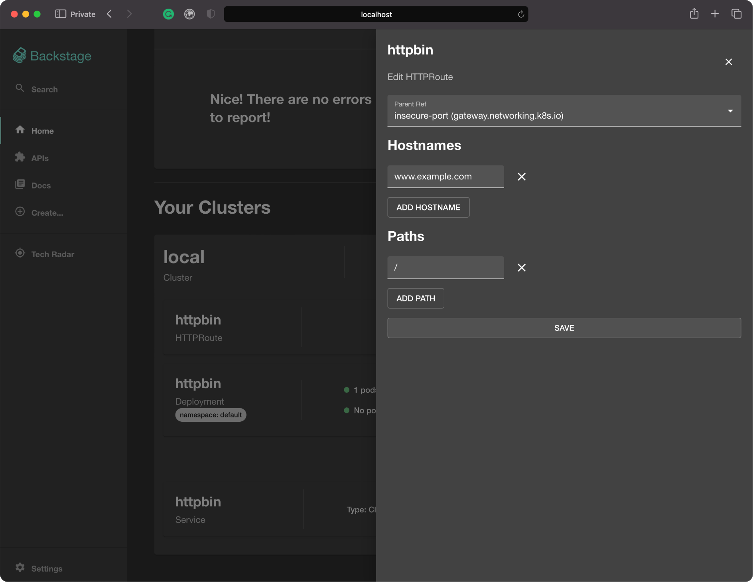Save the HTTPRoute changes

point(564,328)
